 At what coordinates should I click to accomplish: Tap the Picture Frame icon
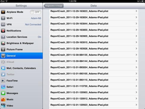3,49
